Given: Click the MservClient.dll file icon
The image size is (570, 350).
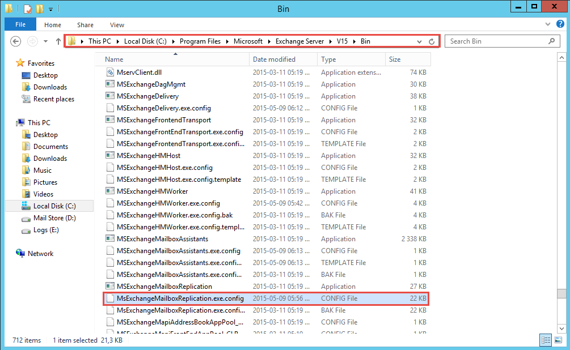Looking at the screenshot, I should pos(110,72).
